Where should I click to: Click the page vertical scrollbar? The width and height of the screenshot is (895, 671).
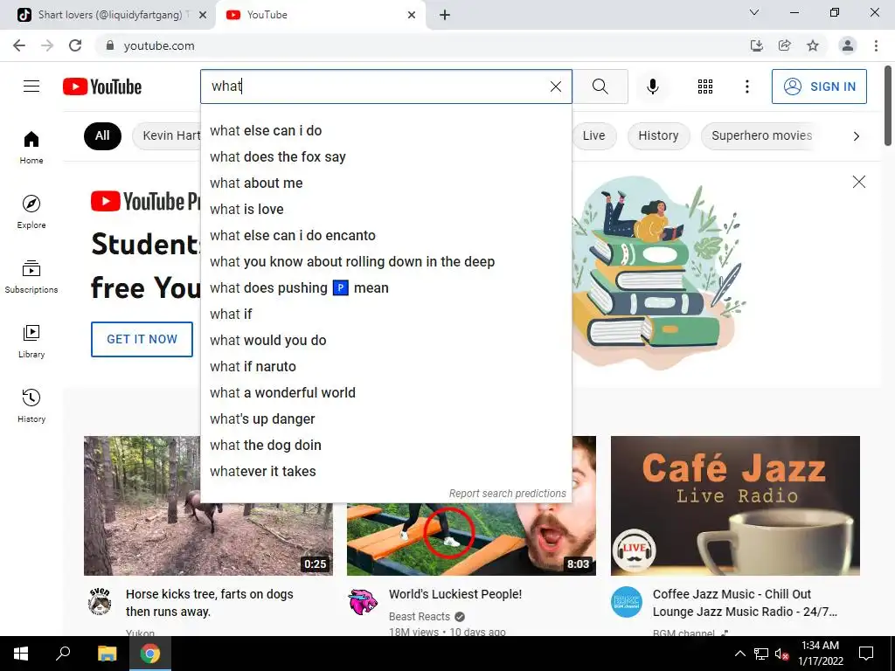tap(888, 106)
